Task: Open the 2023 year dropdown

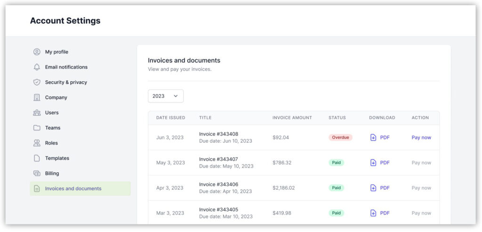Action: click(x=165, y=96)
